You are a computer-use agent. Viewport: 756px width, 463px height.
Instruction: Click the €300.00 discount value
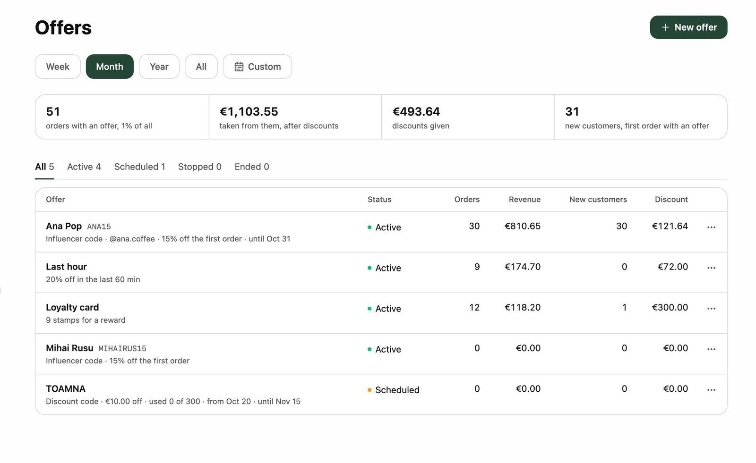[670, 307]
